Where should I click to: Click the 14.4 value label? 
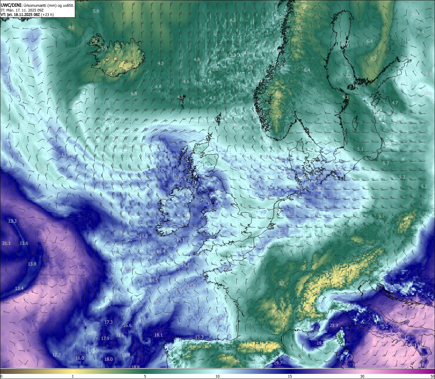160,251
